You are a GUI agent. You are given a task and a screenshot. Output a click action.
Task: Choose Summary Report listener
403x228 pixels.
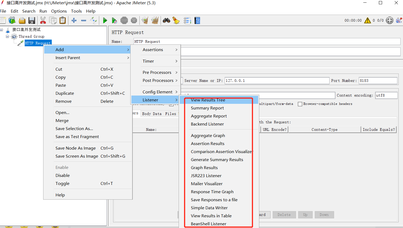(x=219, y=108)
